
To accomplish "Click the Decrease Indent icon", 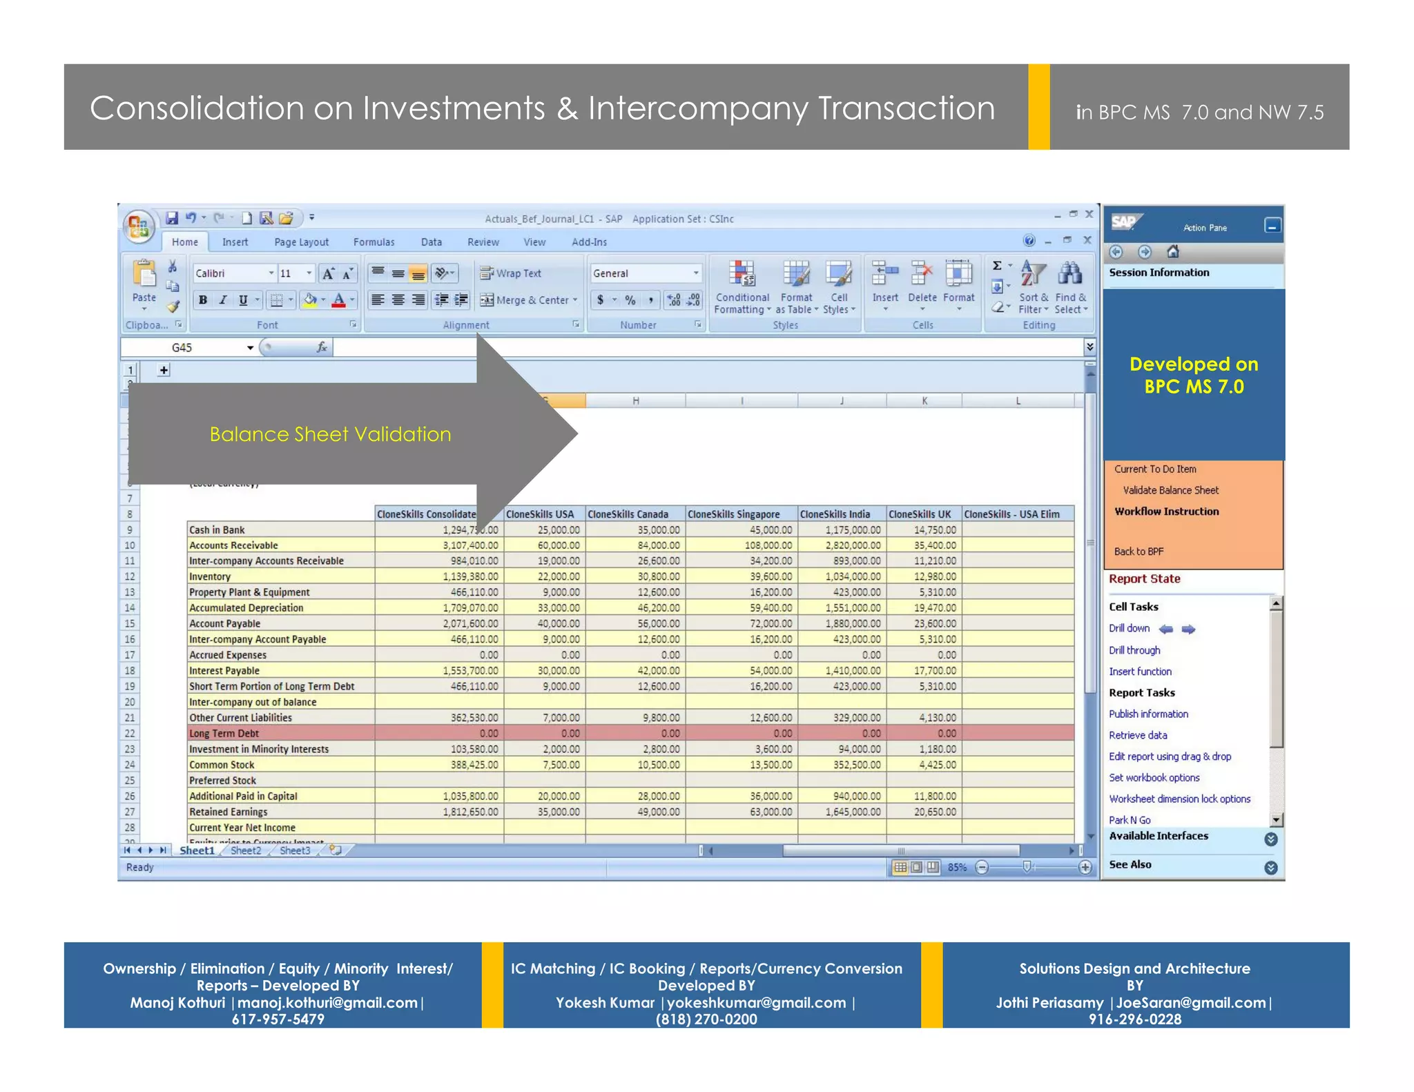I will [441, 300].
